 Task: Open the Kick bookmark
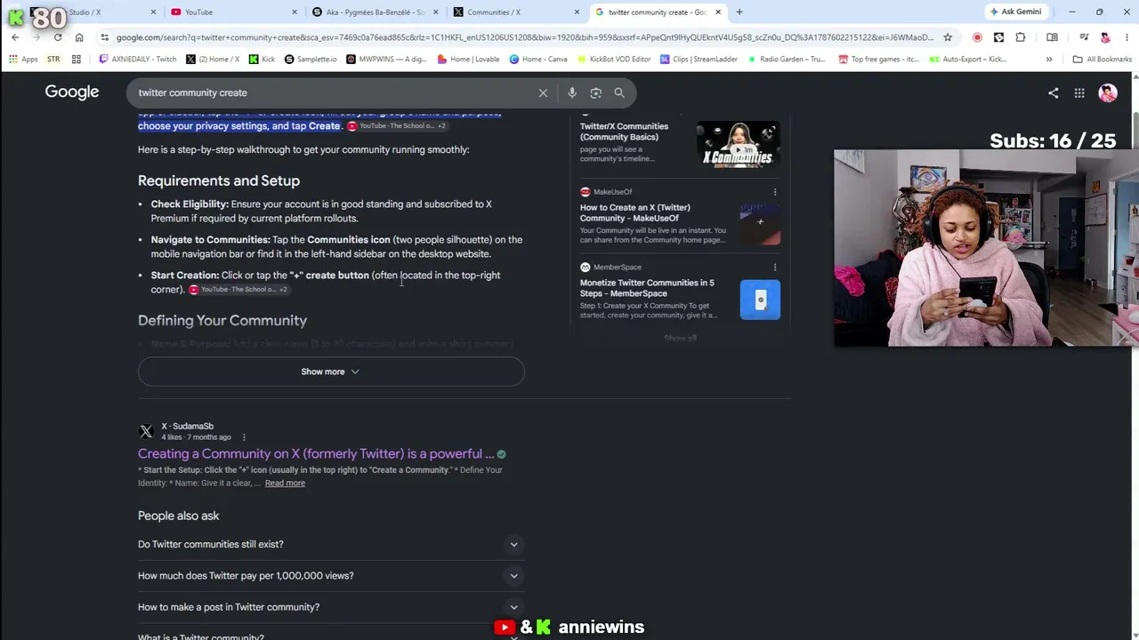click(263, 60)
